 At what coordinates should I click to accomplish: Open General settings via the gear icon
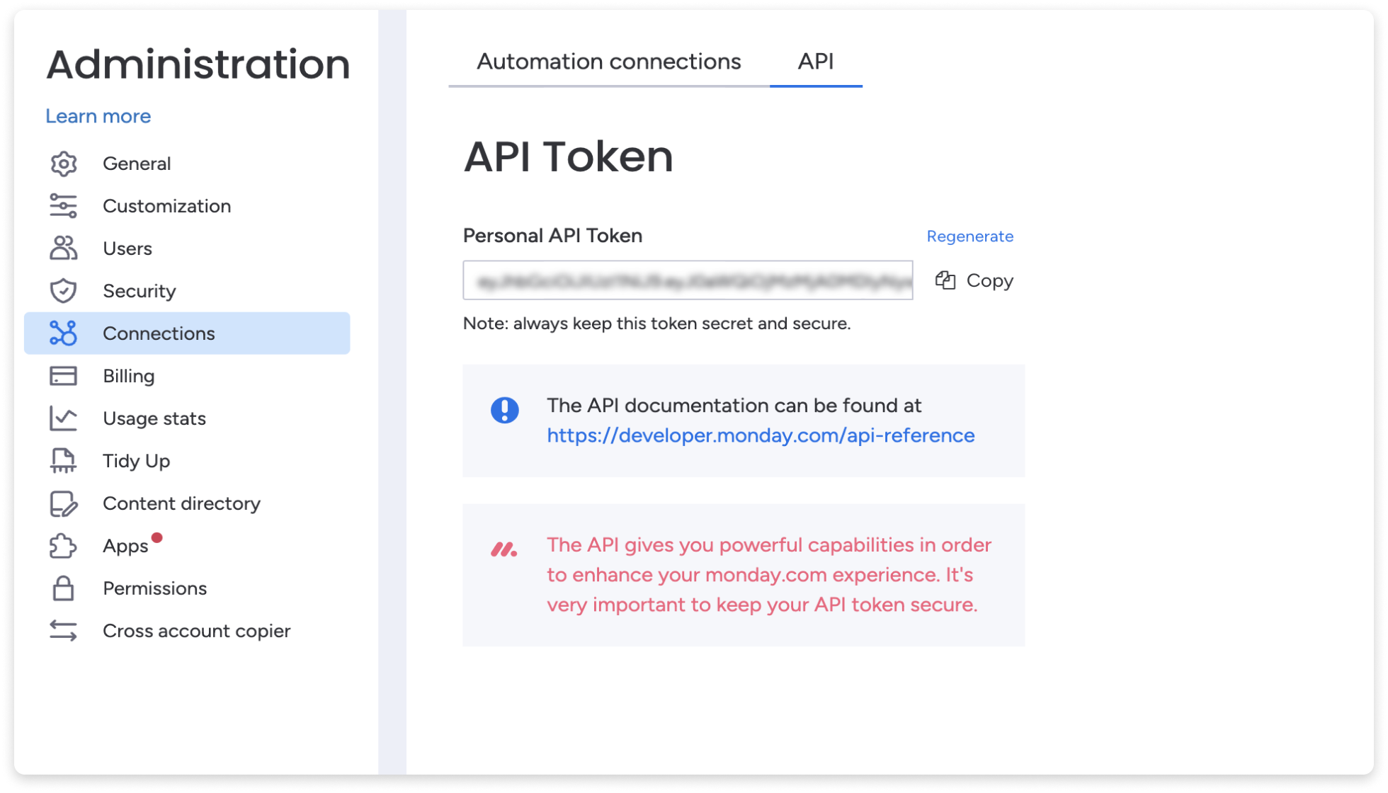pyautogui.click(x=64, y=164)
